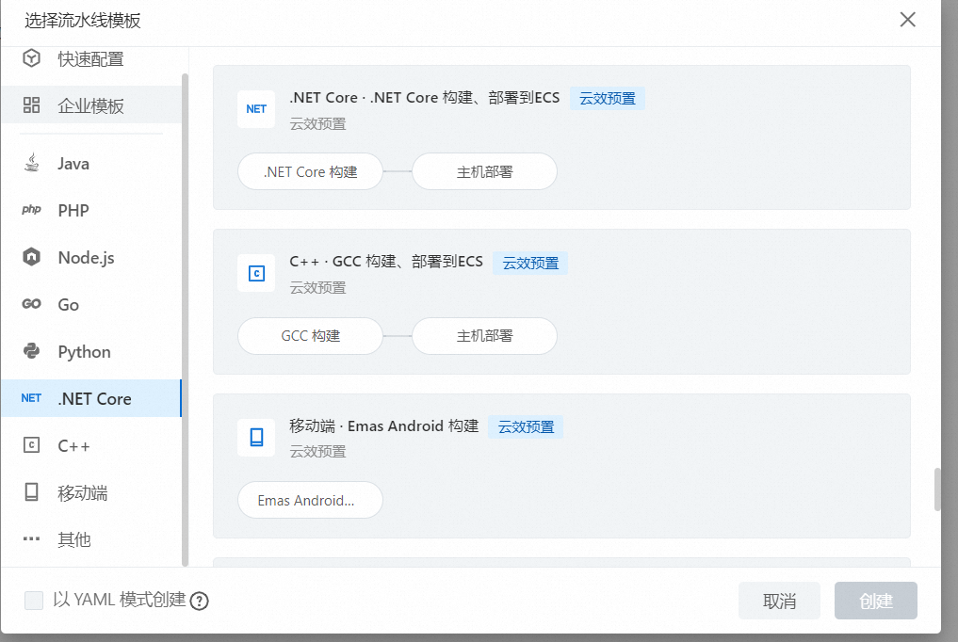Click the 企业模板 grid icon
958x642 pixels.
click(31, 105)
